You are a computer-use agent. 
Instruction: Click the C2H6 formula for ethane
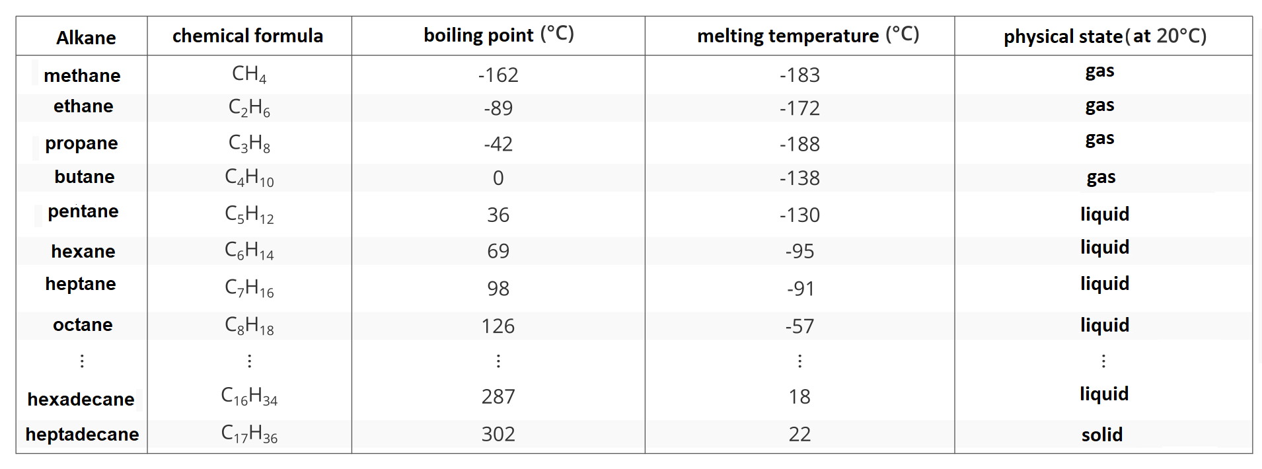click(249, 108)
